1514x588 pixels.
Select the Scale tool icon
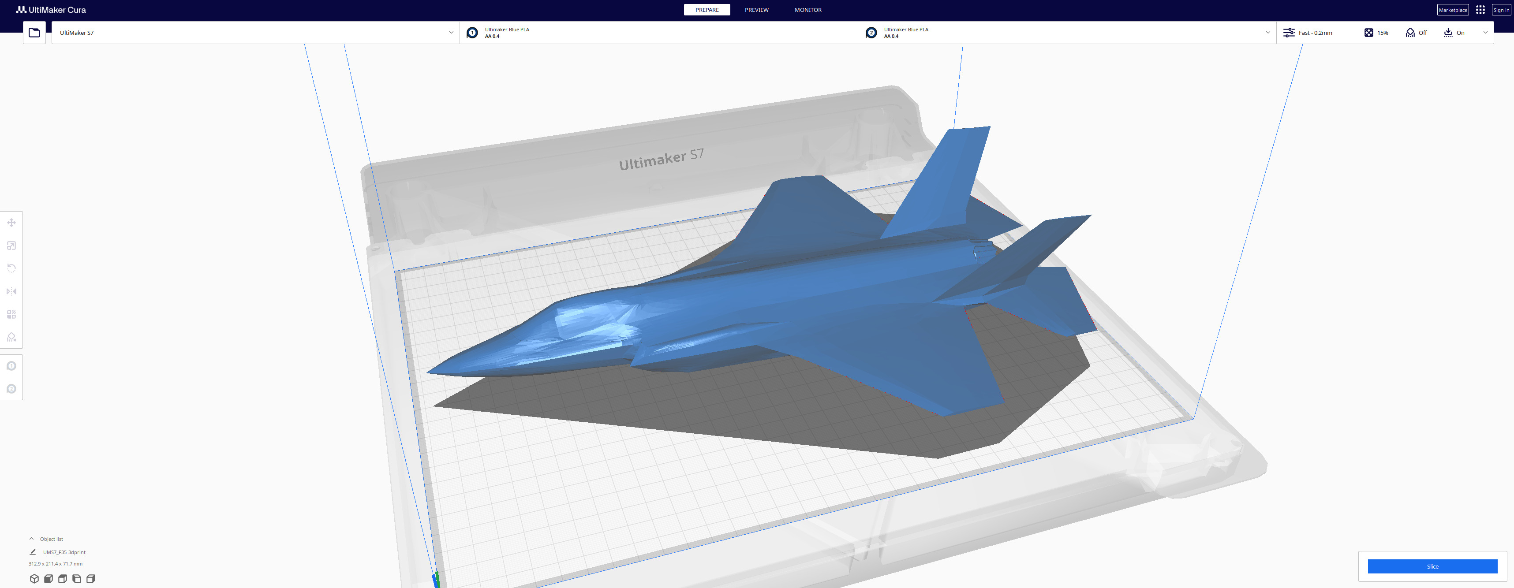coord(11,246)
